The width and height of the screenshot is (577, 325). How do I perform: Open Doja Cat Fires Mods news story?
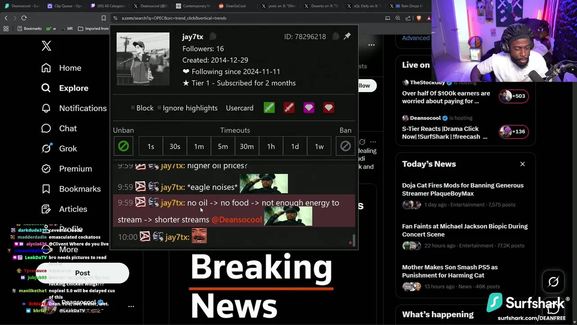click(465, 195)
